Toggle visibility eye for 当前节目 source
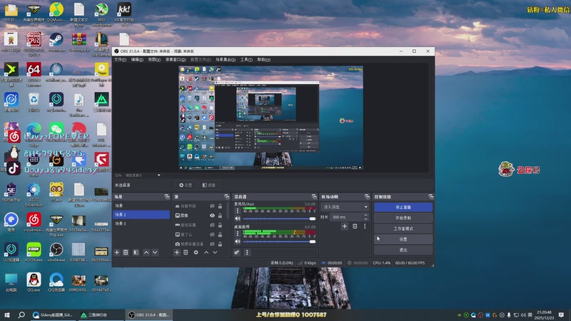The width and height of the screenshot is (571, 321). click(212, 205)
